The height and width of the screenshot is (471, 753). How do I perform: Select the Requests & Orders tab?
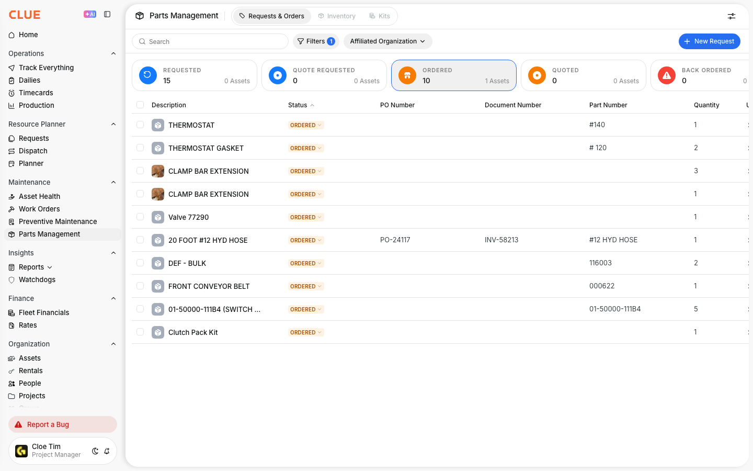272,16
